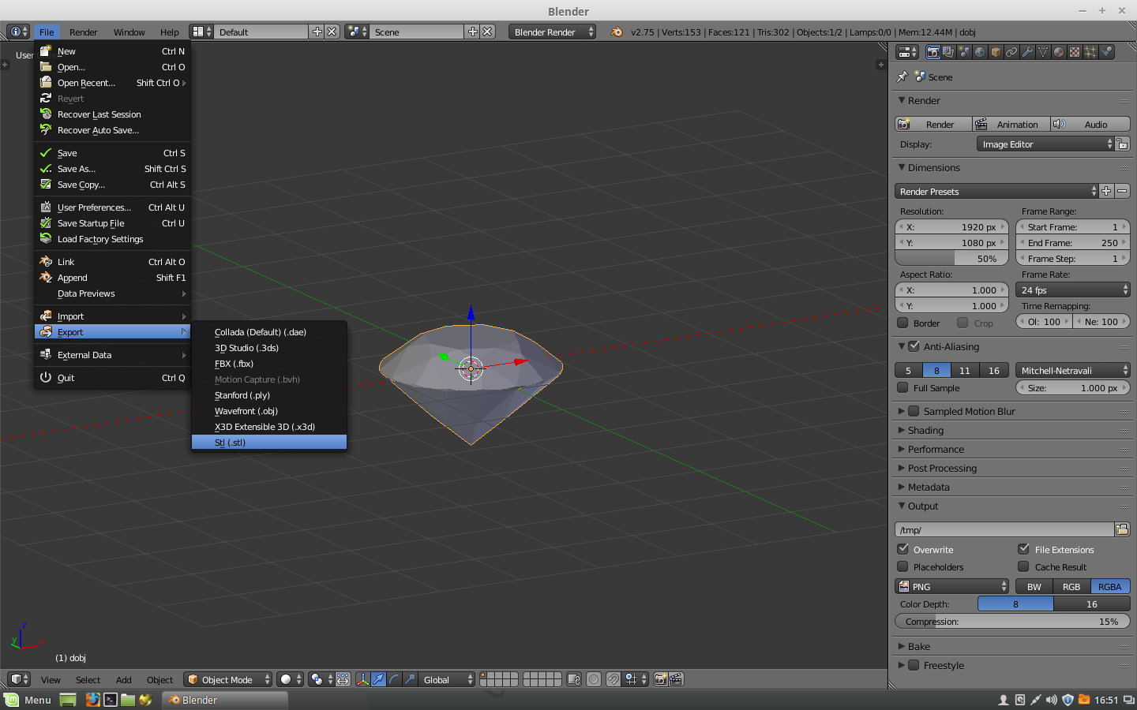Select the rotate manipulator arc icon

click(394, 679)
